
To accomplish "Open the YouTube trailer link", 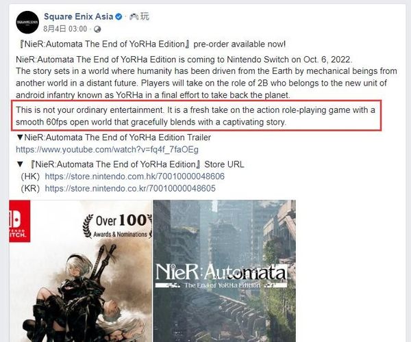I will [x=107, y=150].
